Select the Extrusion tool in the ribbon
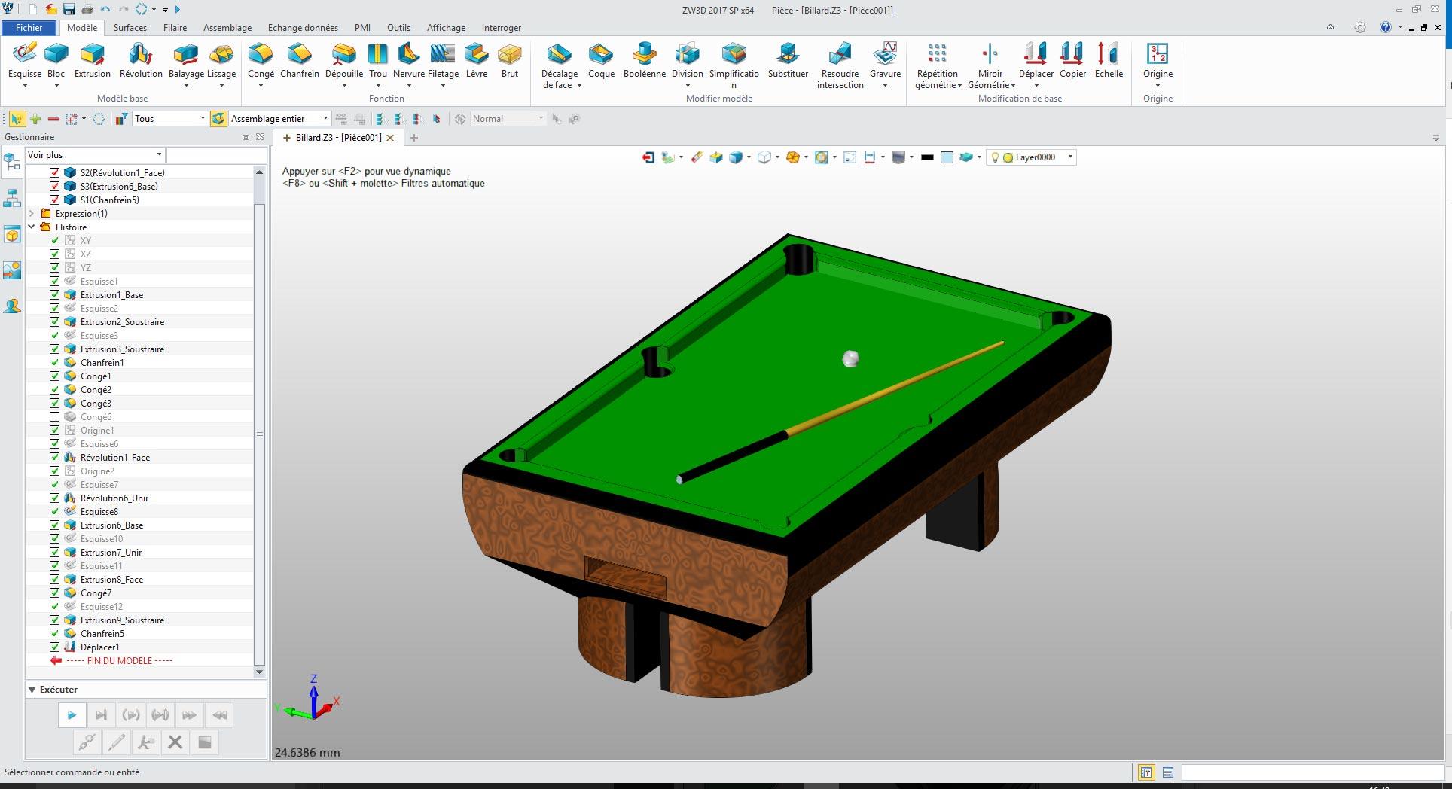 click(92, 60)
